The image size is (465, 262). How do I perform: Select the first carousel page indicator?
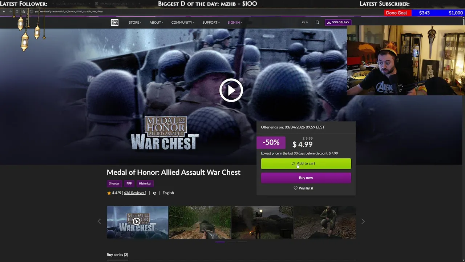click(220, 242)
